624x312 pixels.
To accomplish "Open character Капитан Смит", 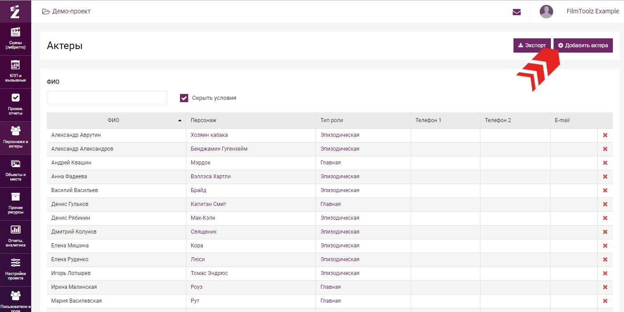I will coord(208,204).
